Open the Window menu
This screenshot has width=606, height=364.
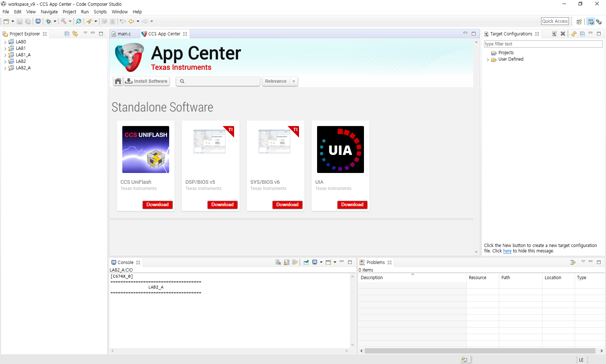point(119,12)
